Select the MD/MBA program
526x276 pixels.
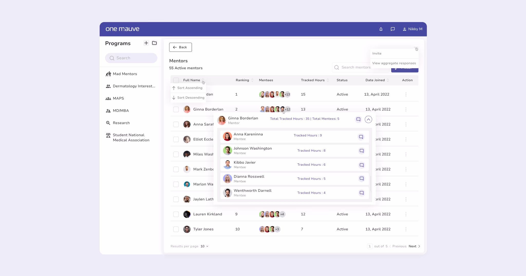click(x=117, y=111)
